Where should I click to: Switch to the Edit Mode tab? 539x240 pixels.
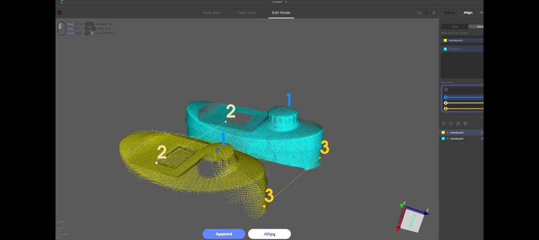[x=281, y=13]
